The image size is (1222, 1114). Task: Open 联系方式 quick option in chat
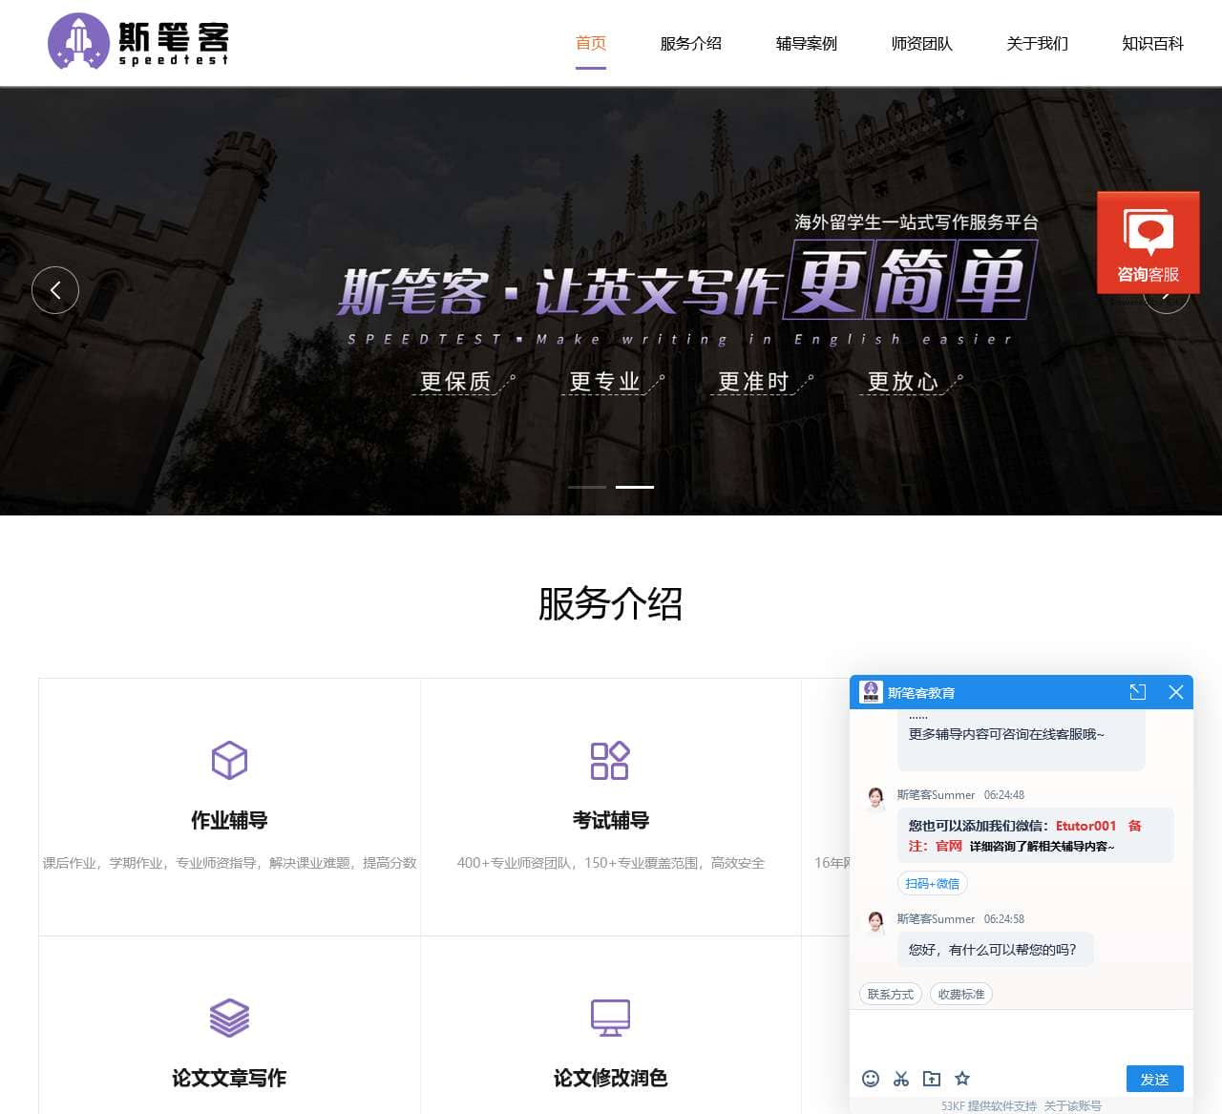coord(889,994)
